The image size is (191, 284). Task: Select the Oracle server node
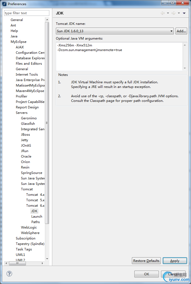click(x=26, y=156)
